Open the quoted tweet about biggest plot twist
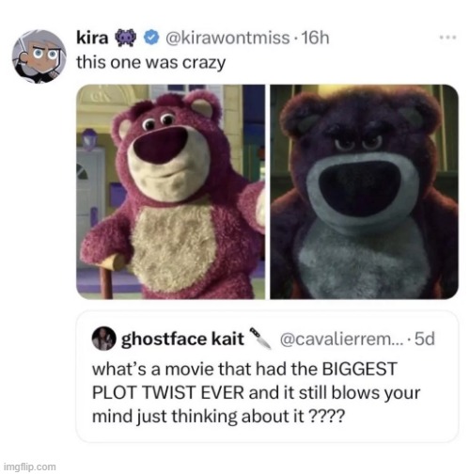The width and height of the screenshot is (470, 475). pyautogui.click(x=267, y=376)
